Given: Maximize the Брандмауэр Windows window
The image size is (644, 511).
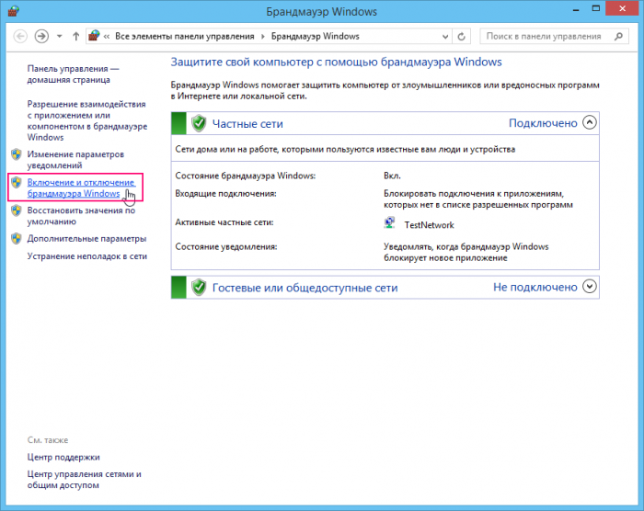Looking at the screenshot, I should (x=595, y=8).
